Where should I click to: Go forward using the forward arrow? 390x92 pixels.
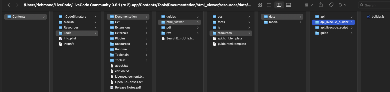pos(17,5)
